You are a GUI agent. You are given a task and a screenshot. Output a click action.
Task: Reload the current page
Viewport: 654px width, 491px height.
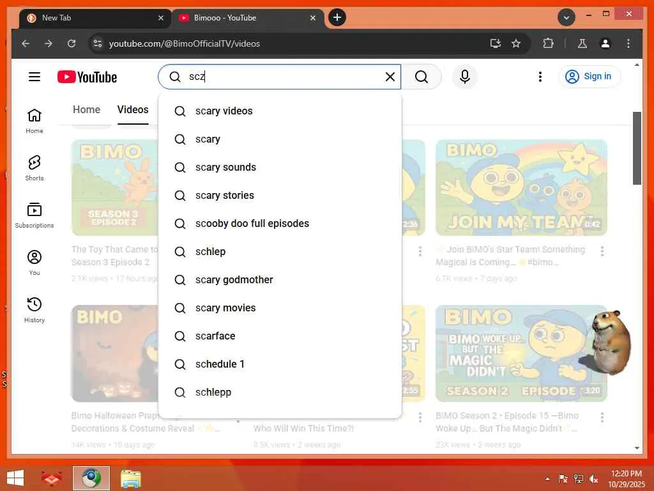pos(72,43)
